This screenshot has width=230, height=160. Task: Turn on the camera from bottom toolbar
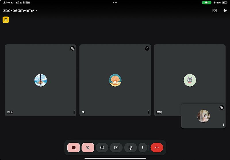click(74, 148)
